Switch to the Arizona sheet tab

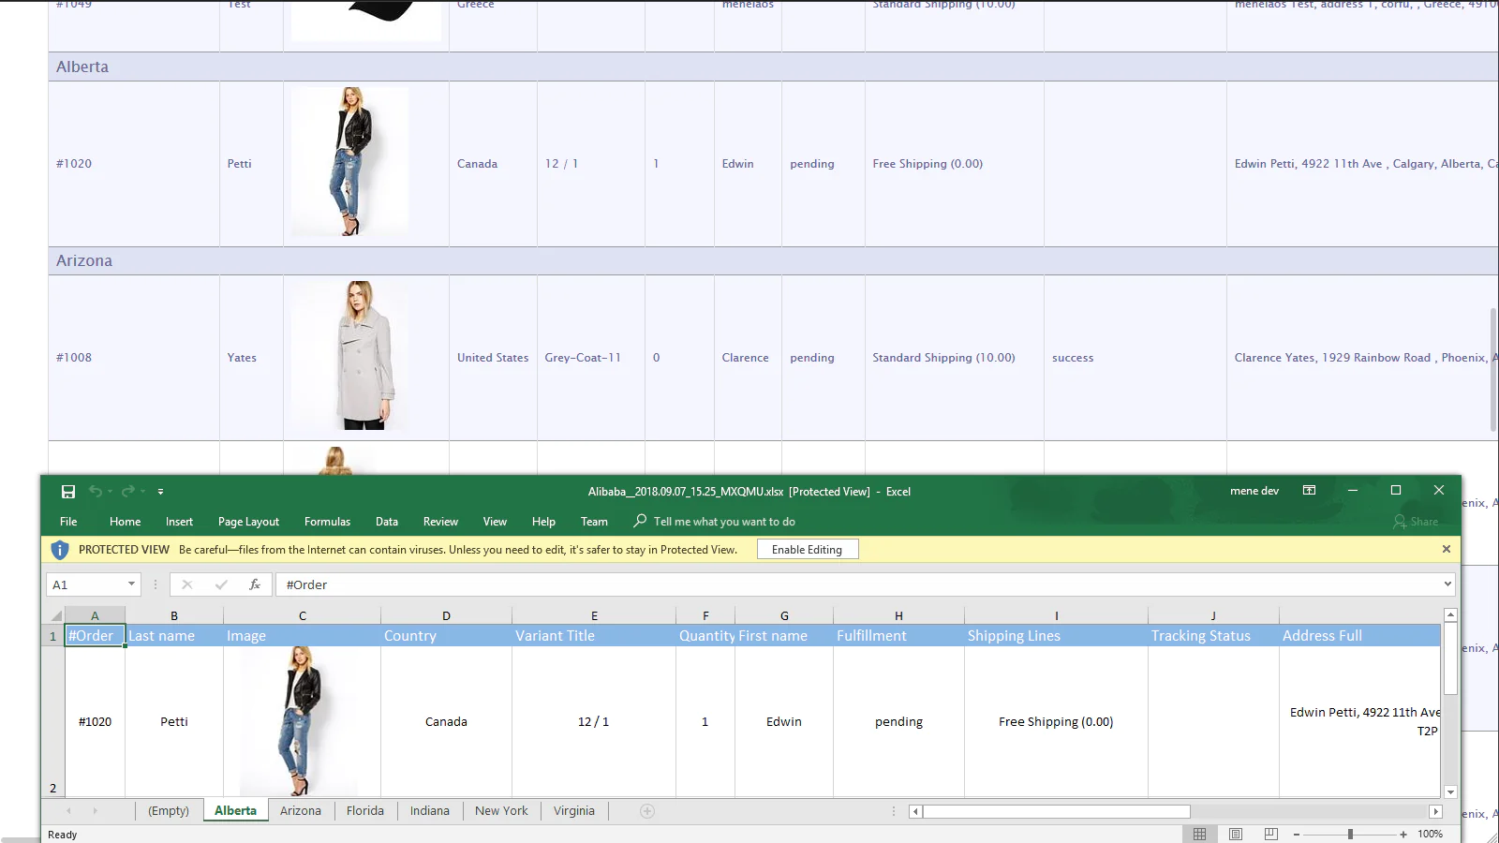(300, 811)
